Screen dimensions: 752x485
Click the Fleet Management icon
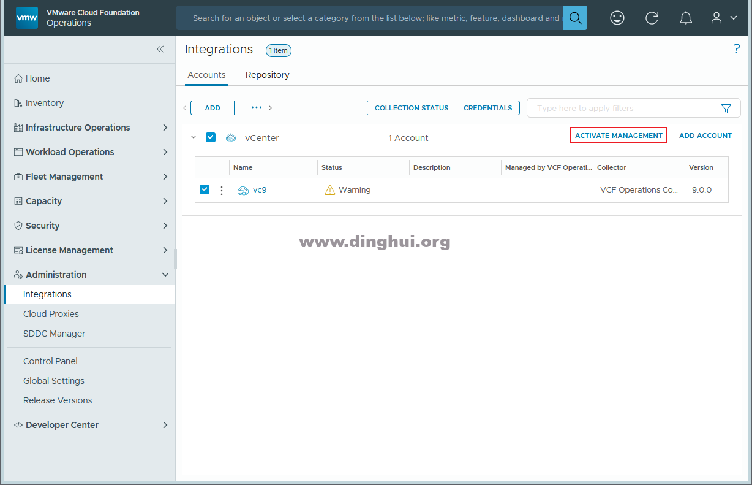[x=18, y=177]
